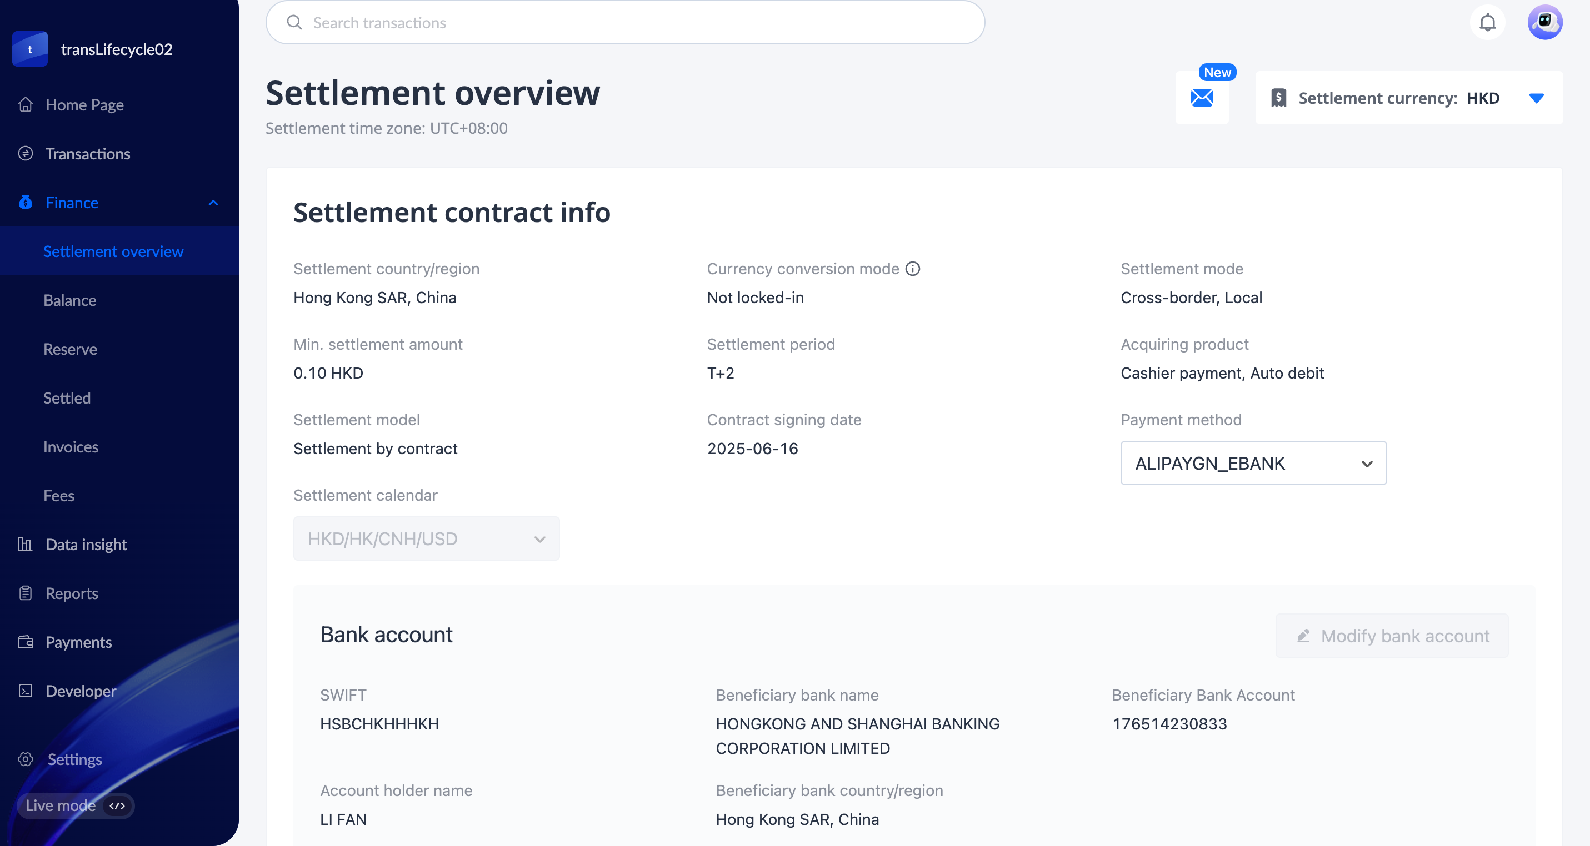Open the Settlement calendar HKD/HK/CNH/USD dropdown

(426, 539)
